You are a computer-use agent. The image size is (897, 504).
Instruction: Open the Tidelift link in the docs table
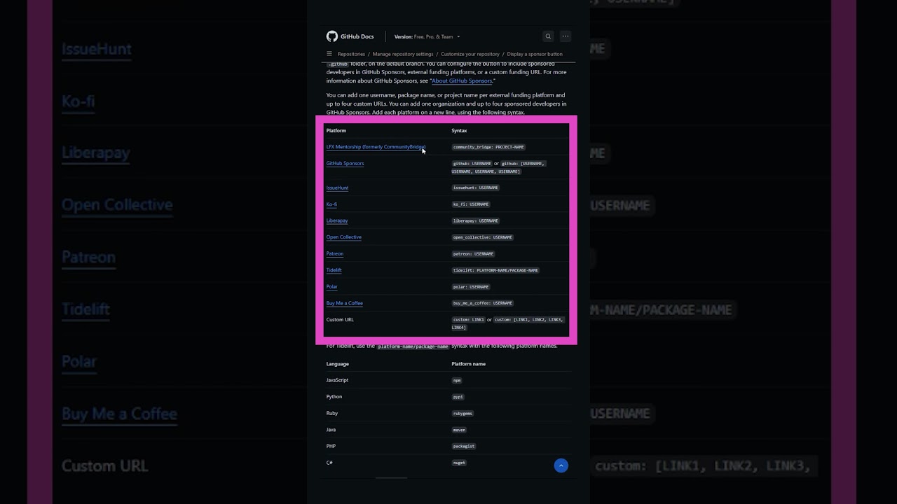(334, 270)
